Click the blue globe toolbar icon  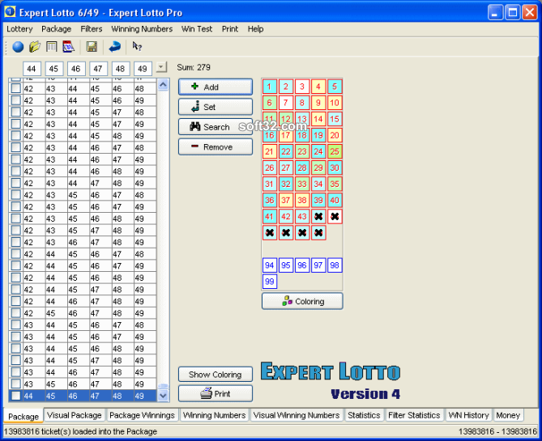(18, 47)
